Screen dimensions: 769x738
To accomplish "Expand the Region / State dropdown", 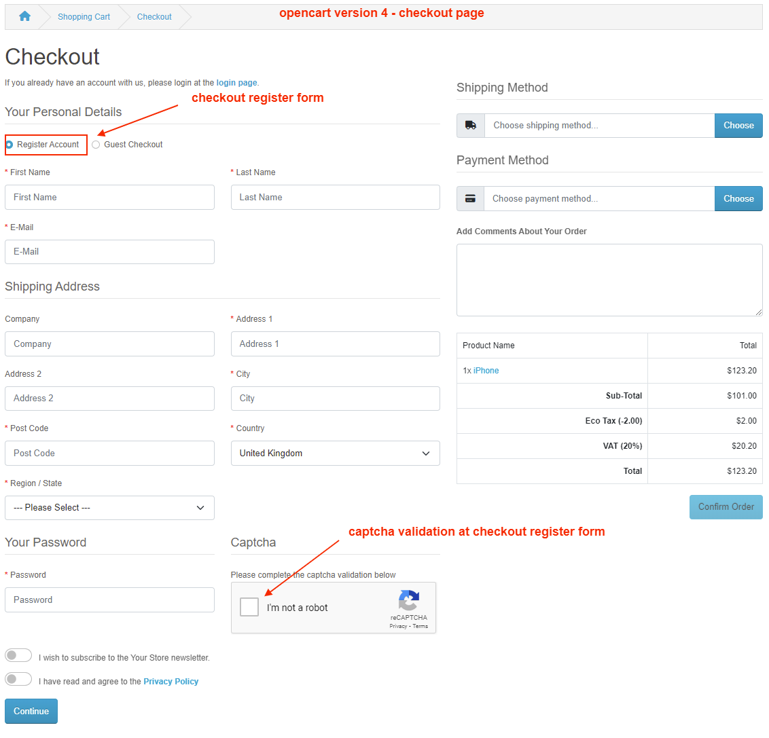I will [109, 508].
